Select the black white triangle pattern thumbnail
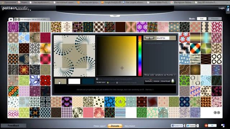 [35, 48]
